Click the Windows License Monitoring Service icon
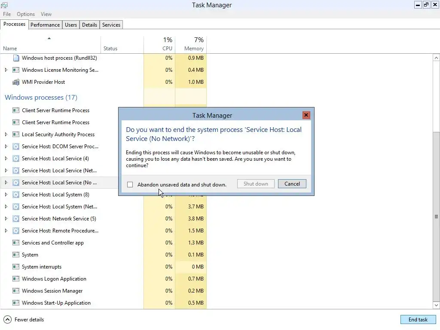The height and width of the screenshot is (330, 440). coord(16,70)
